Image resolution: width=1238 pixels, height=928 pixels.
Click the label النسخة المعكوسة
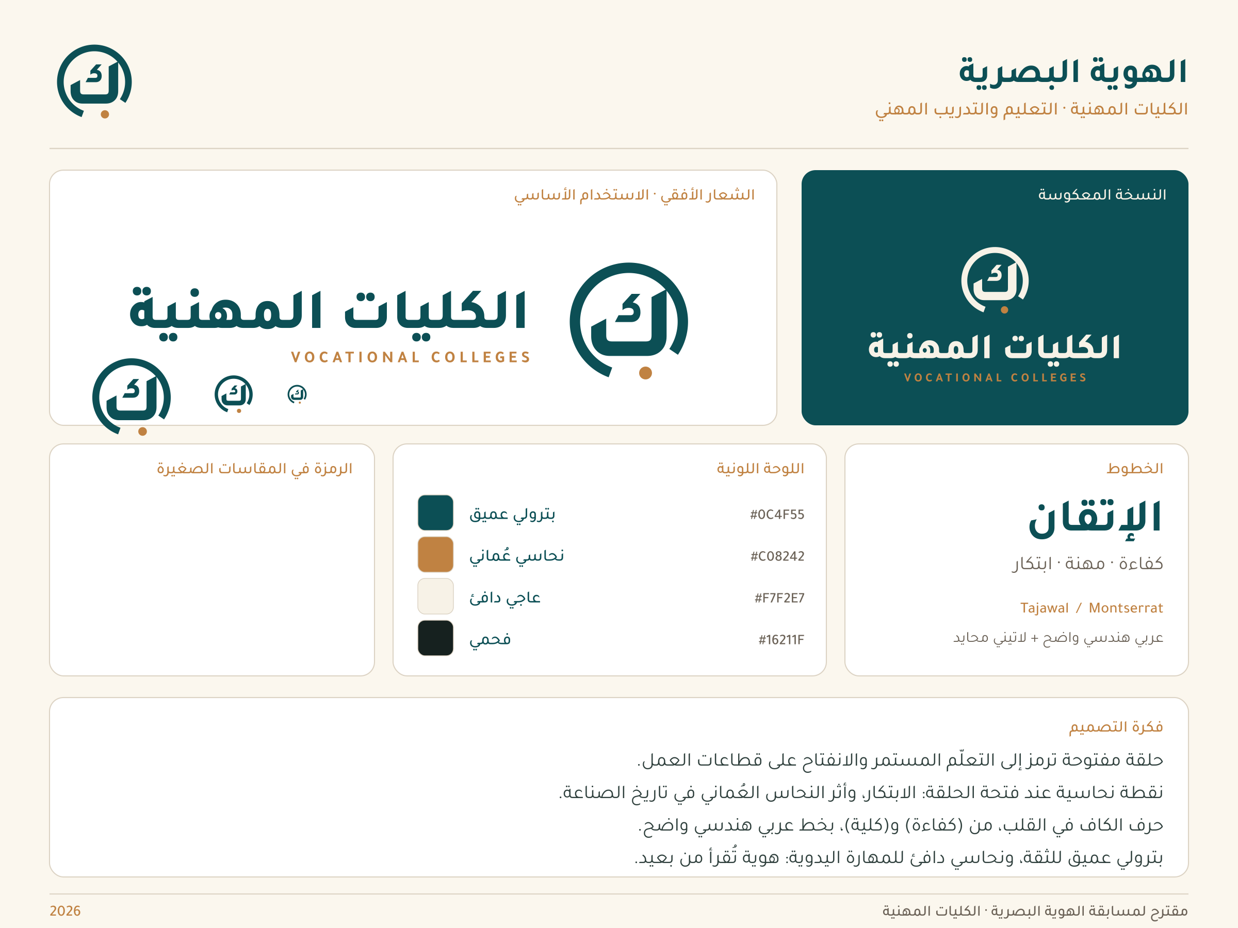1102,195
